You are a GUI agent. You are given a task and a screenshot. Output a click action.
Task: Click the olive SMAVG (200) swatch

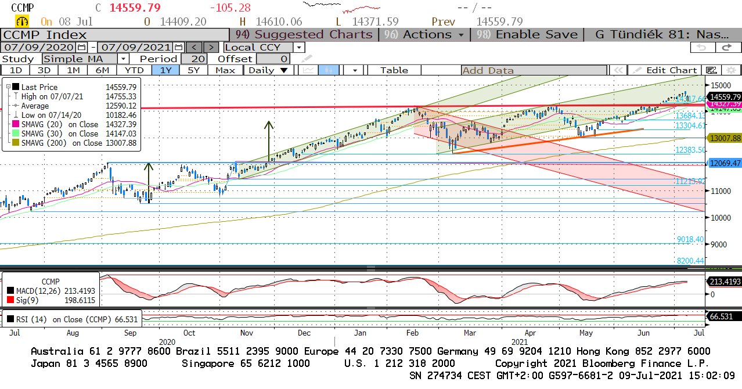pyautogui.click(x=16, y=143)
